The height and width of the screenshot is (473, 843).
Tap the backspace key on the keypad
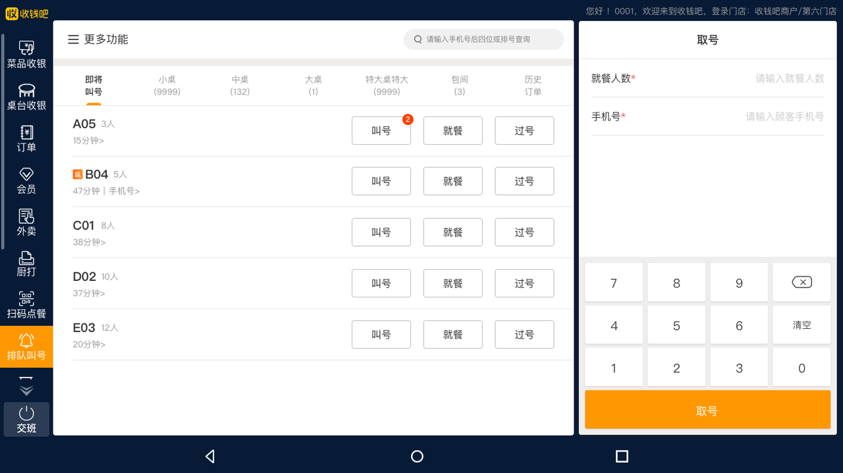tap(802, 282)
